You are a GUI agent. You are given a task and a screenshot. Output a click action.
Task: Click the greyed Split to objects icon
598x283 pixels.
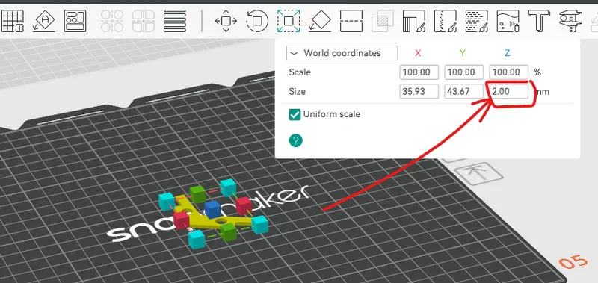[x=112, y=21]
